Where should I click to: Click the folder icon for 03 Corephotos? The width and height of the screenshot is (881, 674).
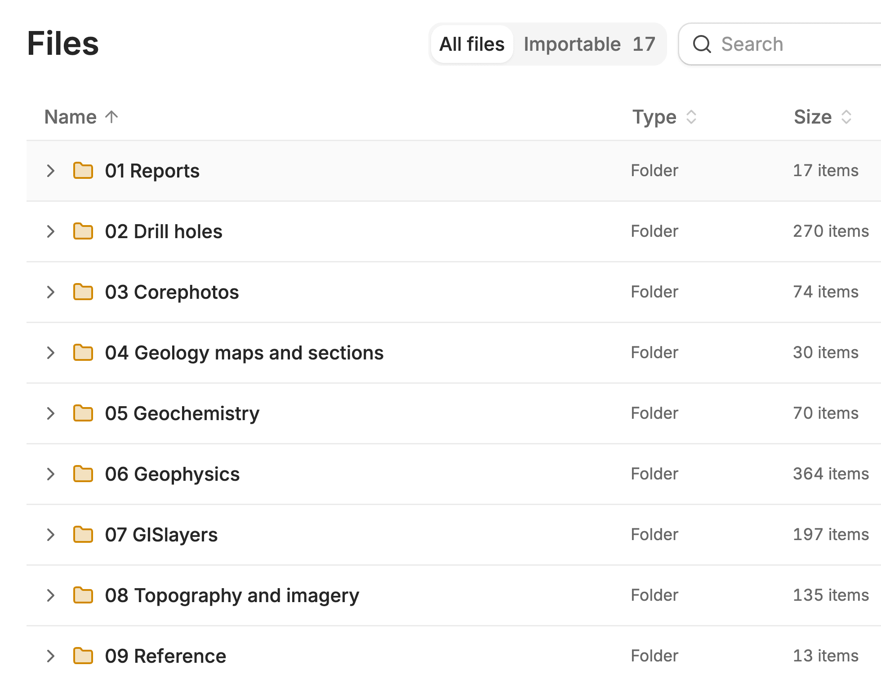(x=83, y=292)
